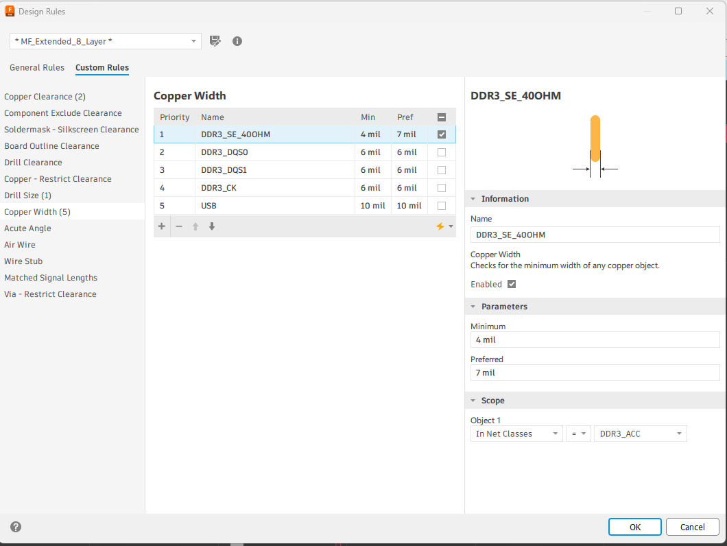Click the Name input field
This screenshot has height=546, width=727.
(595, 235)
